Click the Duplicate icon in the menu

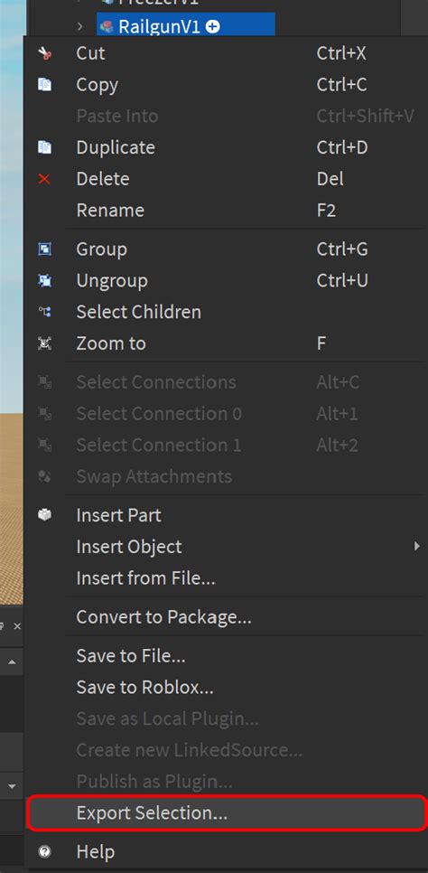click(x=44, y=147)
